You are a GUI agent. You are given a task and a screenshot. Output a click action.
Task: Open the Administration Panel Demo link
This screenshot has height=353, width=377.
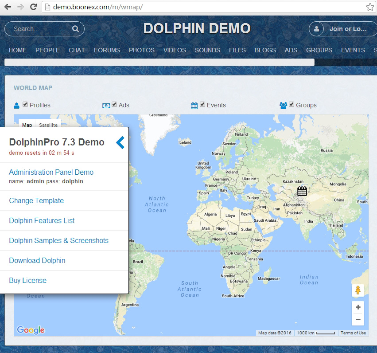(x=51, y=172)
